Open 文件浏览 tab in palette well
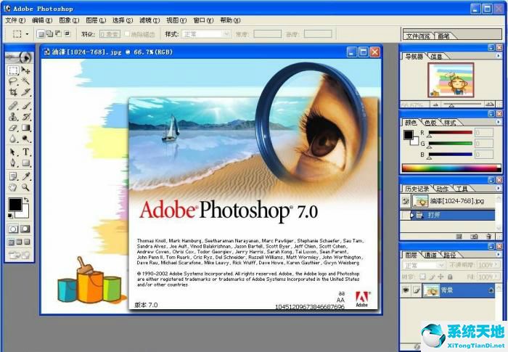Viewport: 508px width, 352px height. 418,36
